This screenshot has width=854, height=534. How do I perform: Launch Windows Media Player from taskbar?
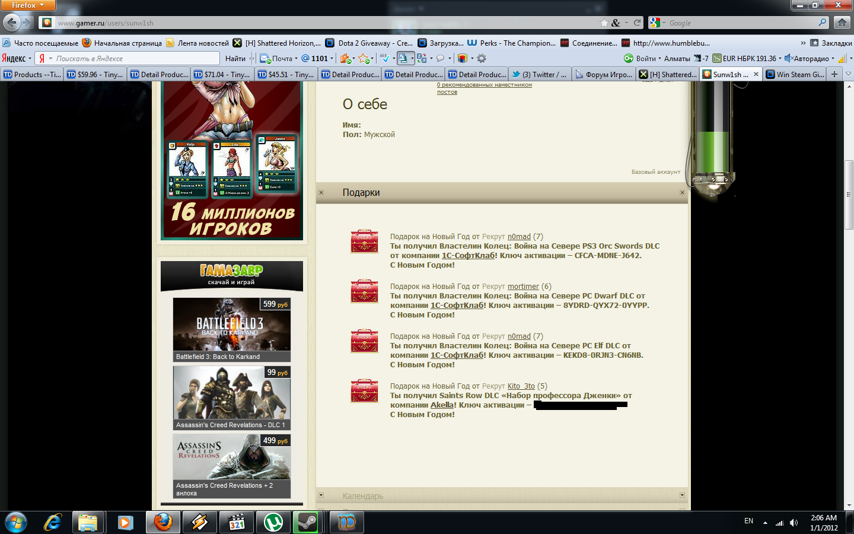125,522
